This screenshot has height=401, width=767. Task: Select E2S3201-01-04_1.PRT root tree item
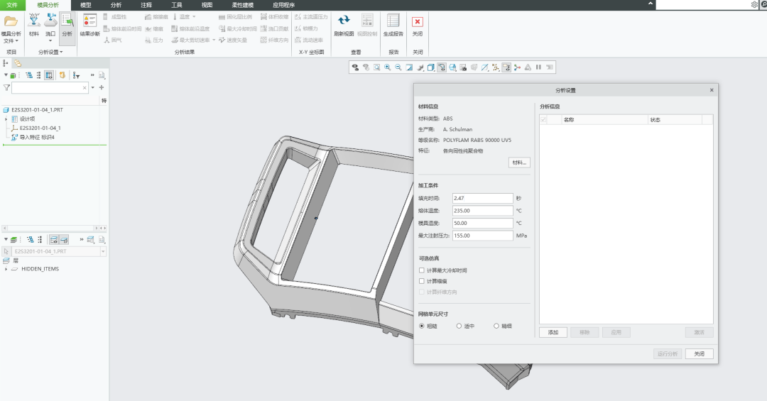37,110
